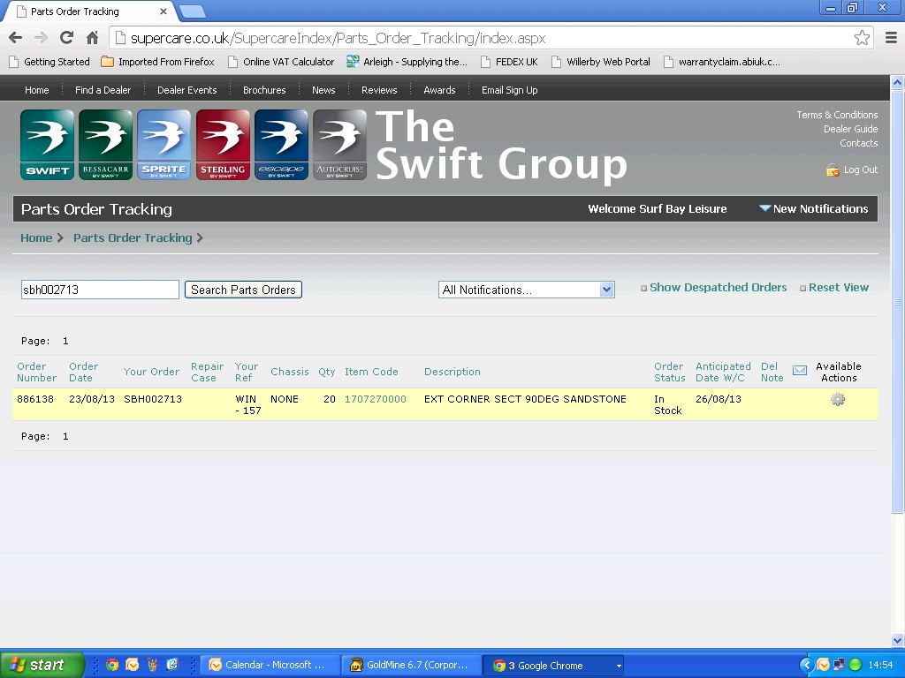Open Email Sign Up menu item
The height and width of the screenshot is (678, 905).
point(510,90)
